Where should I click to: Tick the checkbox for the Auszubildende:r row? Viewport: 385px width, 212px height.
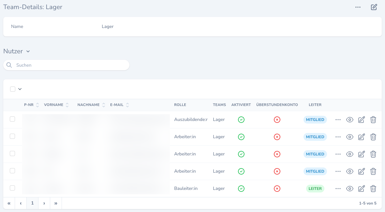(x=12, y=119)
